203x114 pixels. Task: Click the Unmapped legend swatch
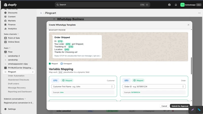point(62,64)
